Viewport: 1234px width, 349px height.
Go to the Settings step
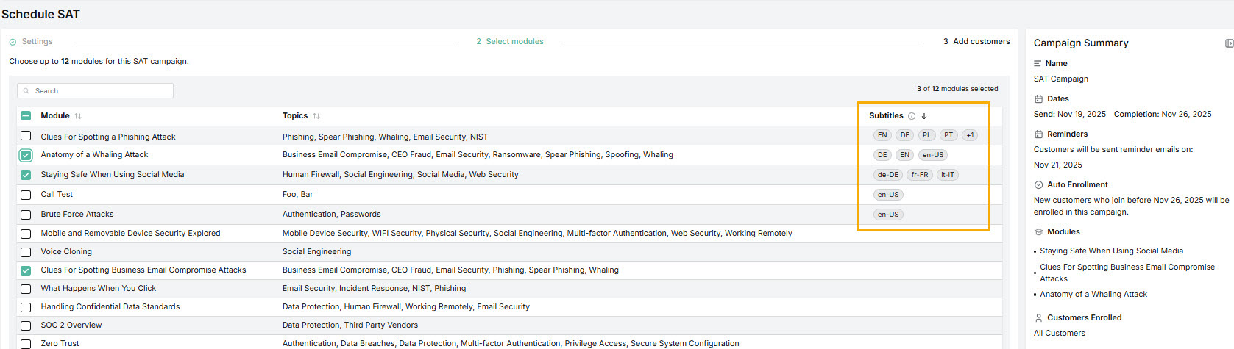(x=36, y=42)
